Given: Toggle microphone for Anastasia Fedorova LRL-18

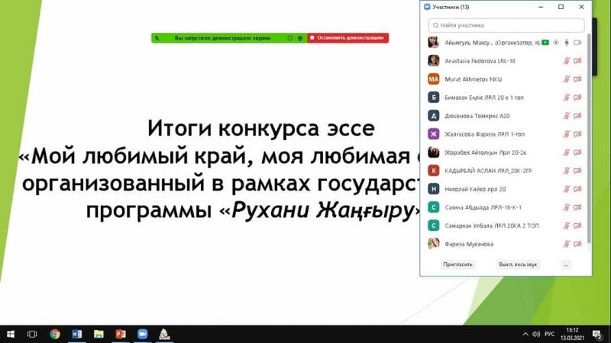Looking at the screenshot, I should [x=567, y=61].
